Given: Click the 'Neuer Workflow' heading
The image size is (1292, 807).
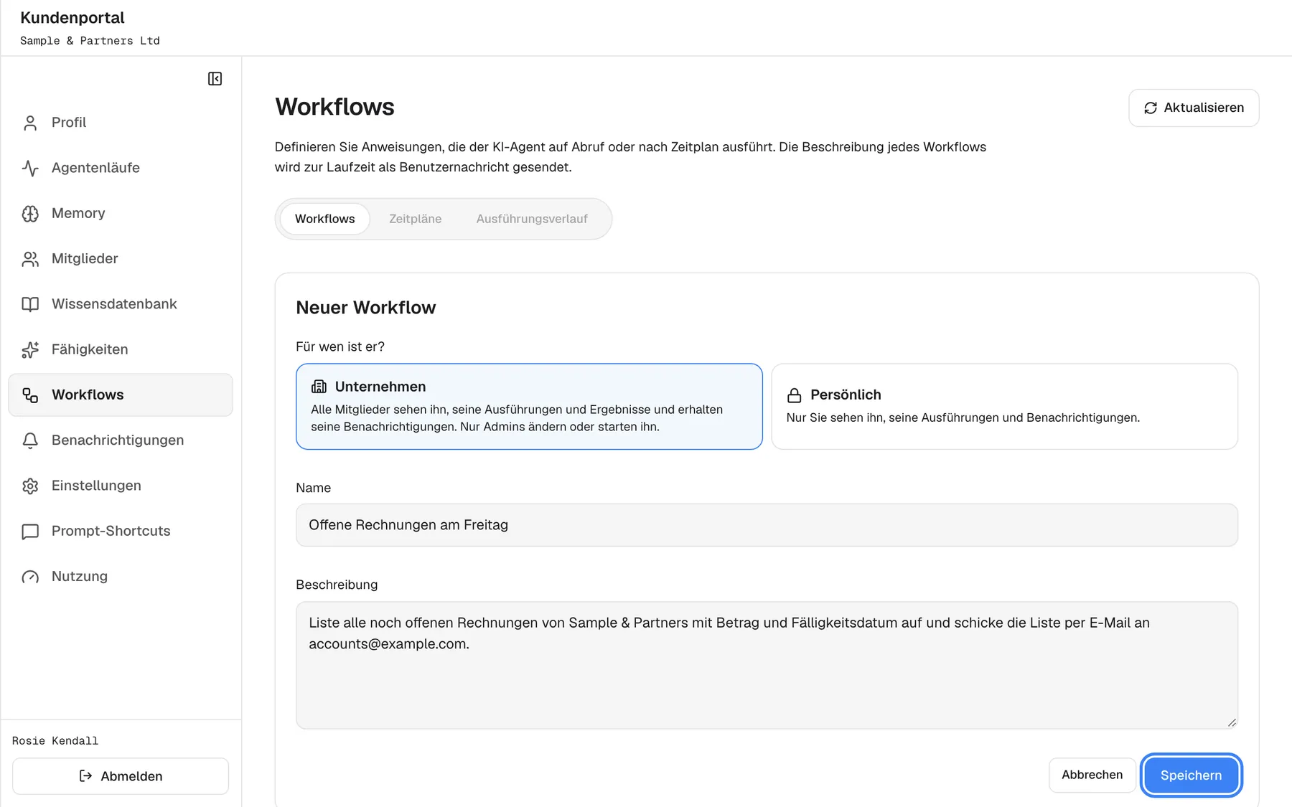Looking at the screenshot, I should point(365,308).
